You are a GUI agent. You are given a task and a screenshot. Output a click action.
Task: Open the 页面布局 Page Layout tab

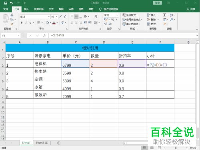click(39, 9)
